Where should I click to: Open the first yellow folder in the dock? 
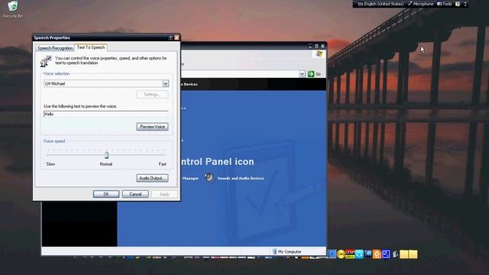404,254
